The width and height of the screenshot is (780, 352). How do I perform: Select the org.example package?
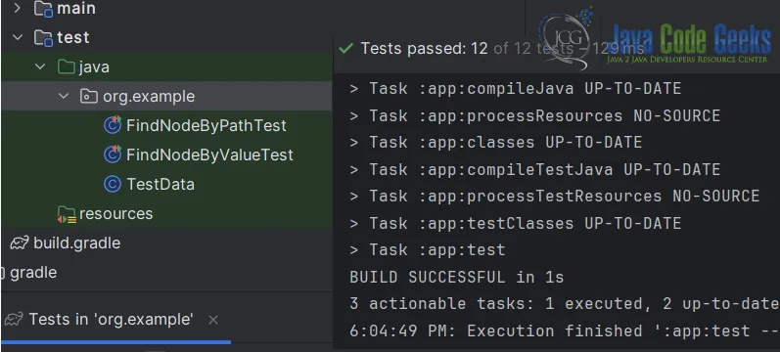point(149,97)
